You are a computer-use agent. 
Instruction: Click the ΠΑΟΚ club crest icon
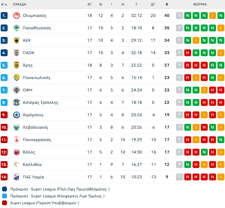(x=16, y=53)
